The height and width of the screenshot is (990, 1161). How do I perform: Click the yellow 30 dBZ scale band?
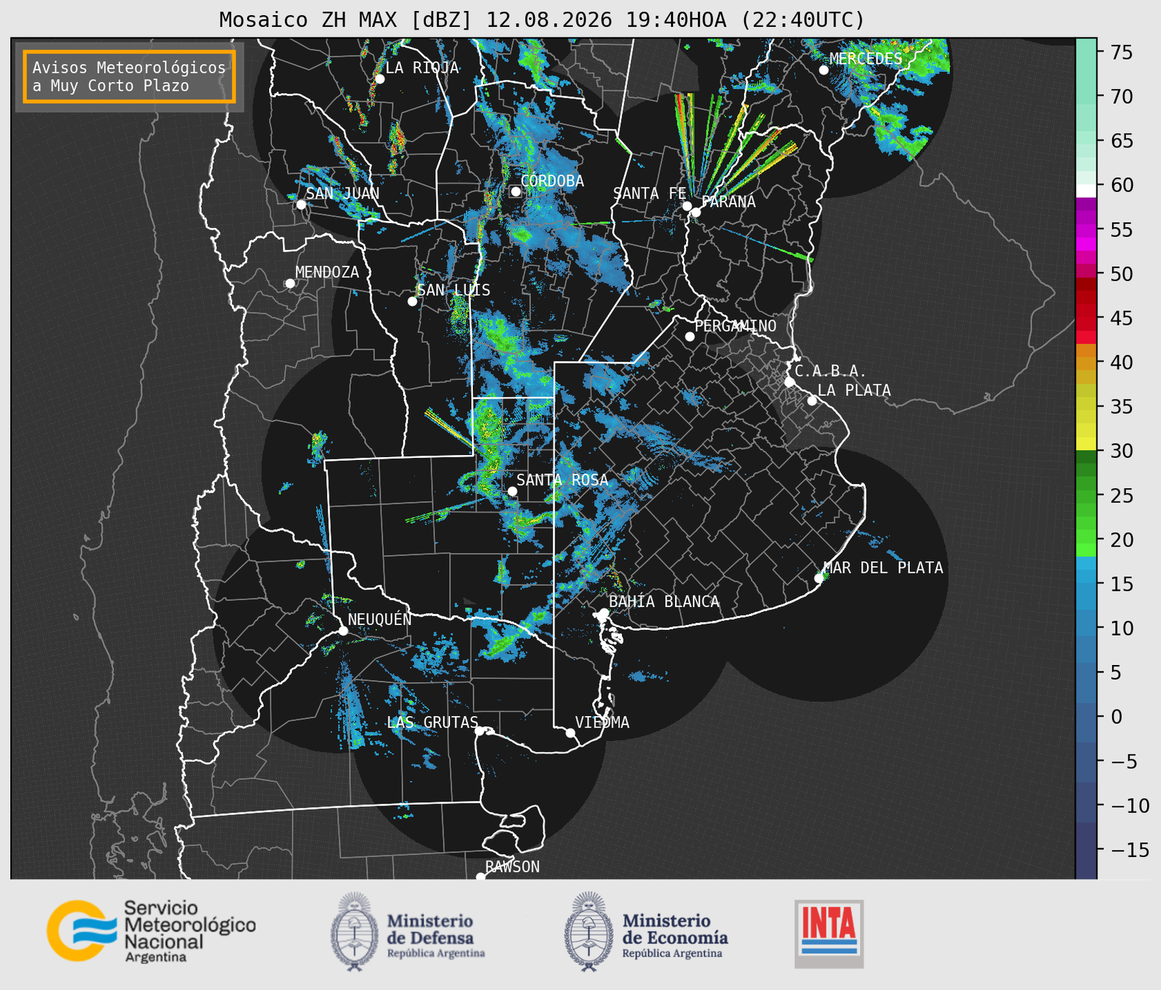click(x=1086, y=444)
